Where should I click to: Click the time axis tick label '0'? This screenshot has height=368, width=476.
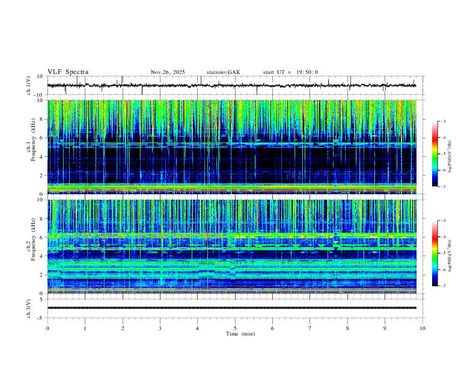(47, 328)
